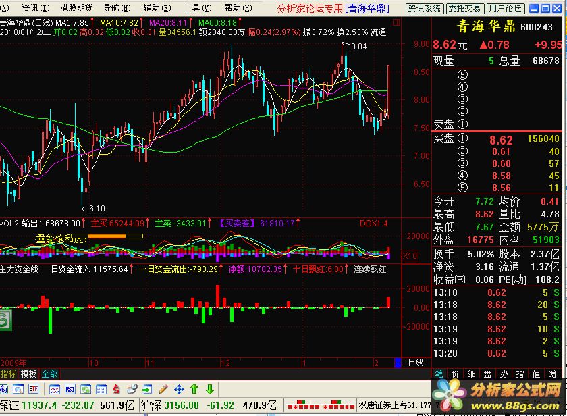Image resolution: width=567 pixels, height=416 pixels.
Task: Click the 买盘① 8.62 bid row
Action: [x=497, y=139]
